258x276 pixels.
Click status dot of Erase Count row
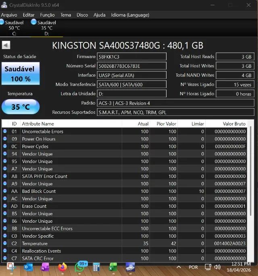pos(5,206)
